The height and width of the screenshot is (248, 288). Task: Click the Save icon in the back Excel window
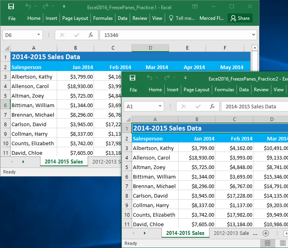pos(11,6)
